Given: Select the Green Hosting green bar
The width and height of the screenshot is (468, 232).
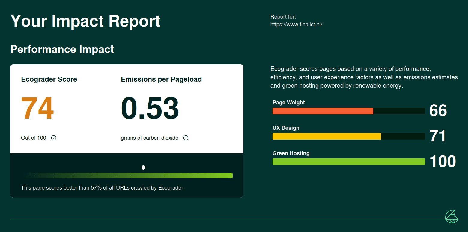Looking at the screenshot, I should click(348, 162).
